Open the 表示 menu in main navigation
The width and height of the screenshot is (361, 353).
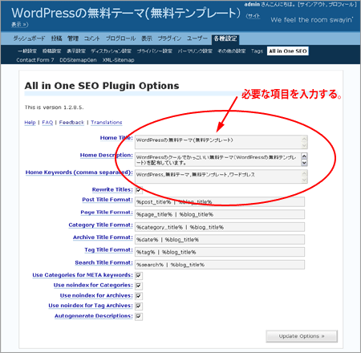tap(147, 39)
